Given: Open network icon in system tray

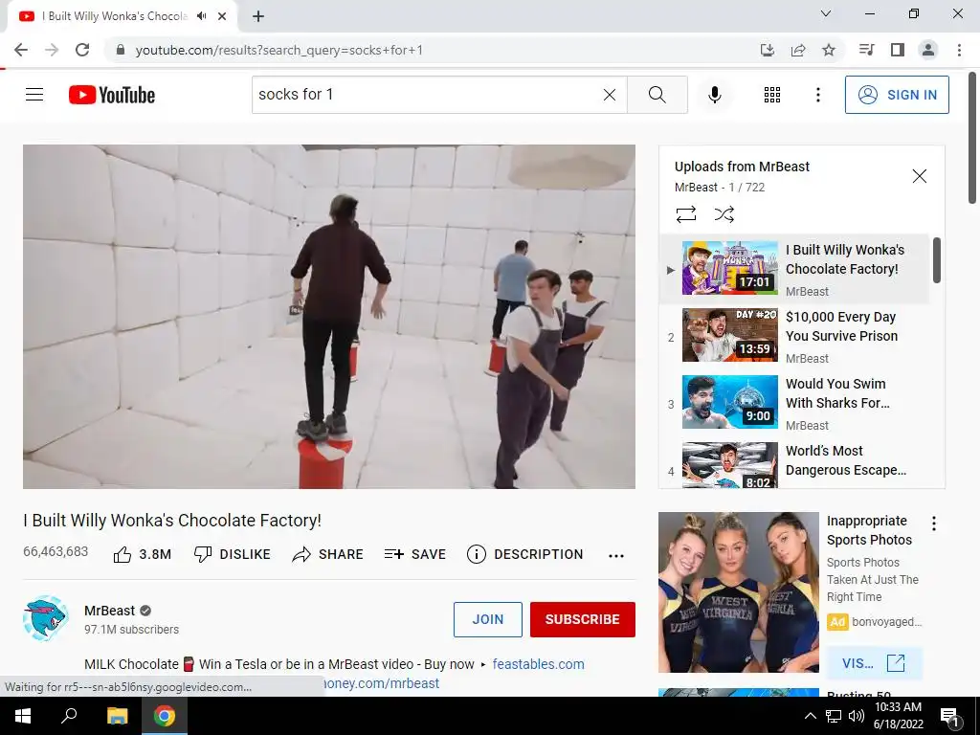Looking at the screenshot, I should click(834, 716).
